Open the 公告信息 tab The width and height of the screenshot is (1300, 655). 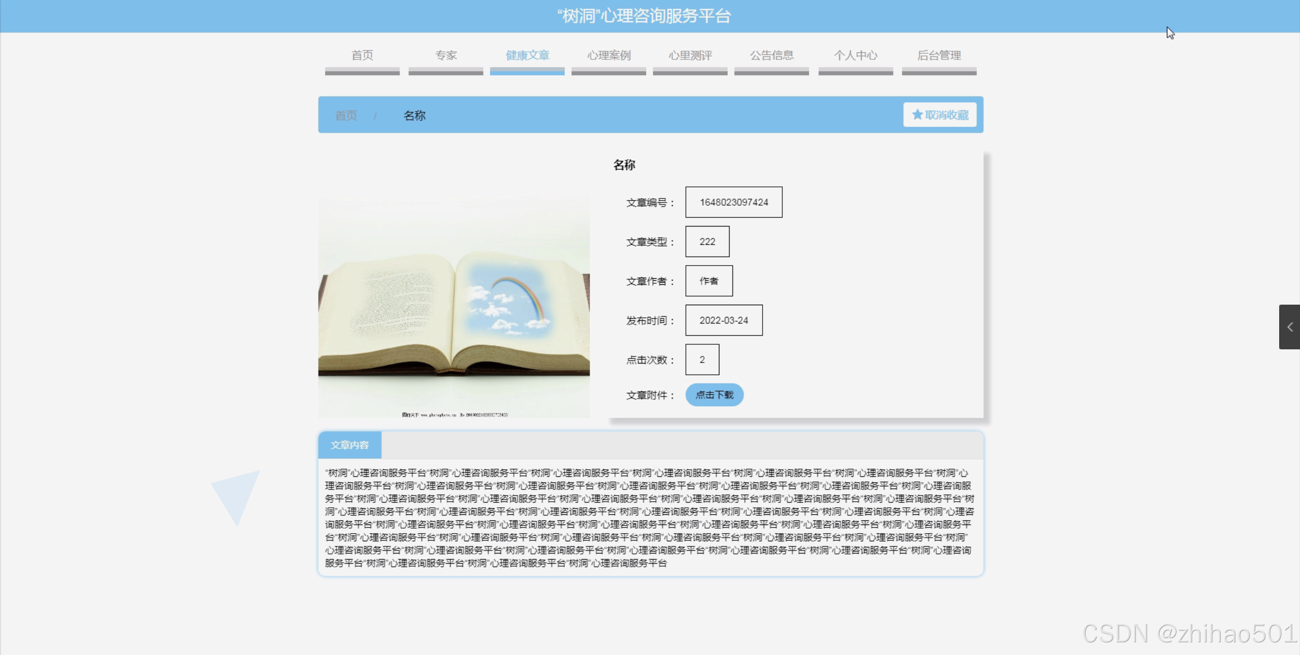pyautogui.click(x=771, y=55)
